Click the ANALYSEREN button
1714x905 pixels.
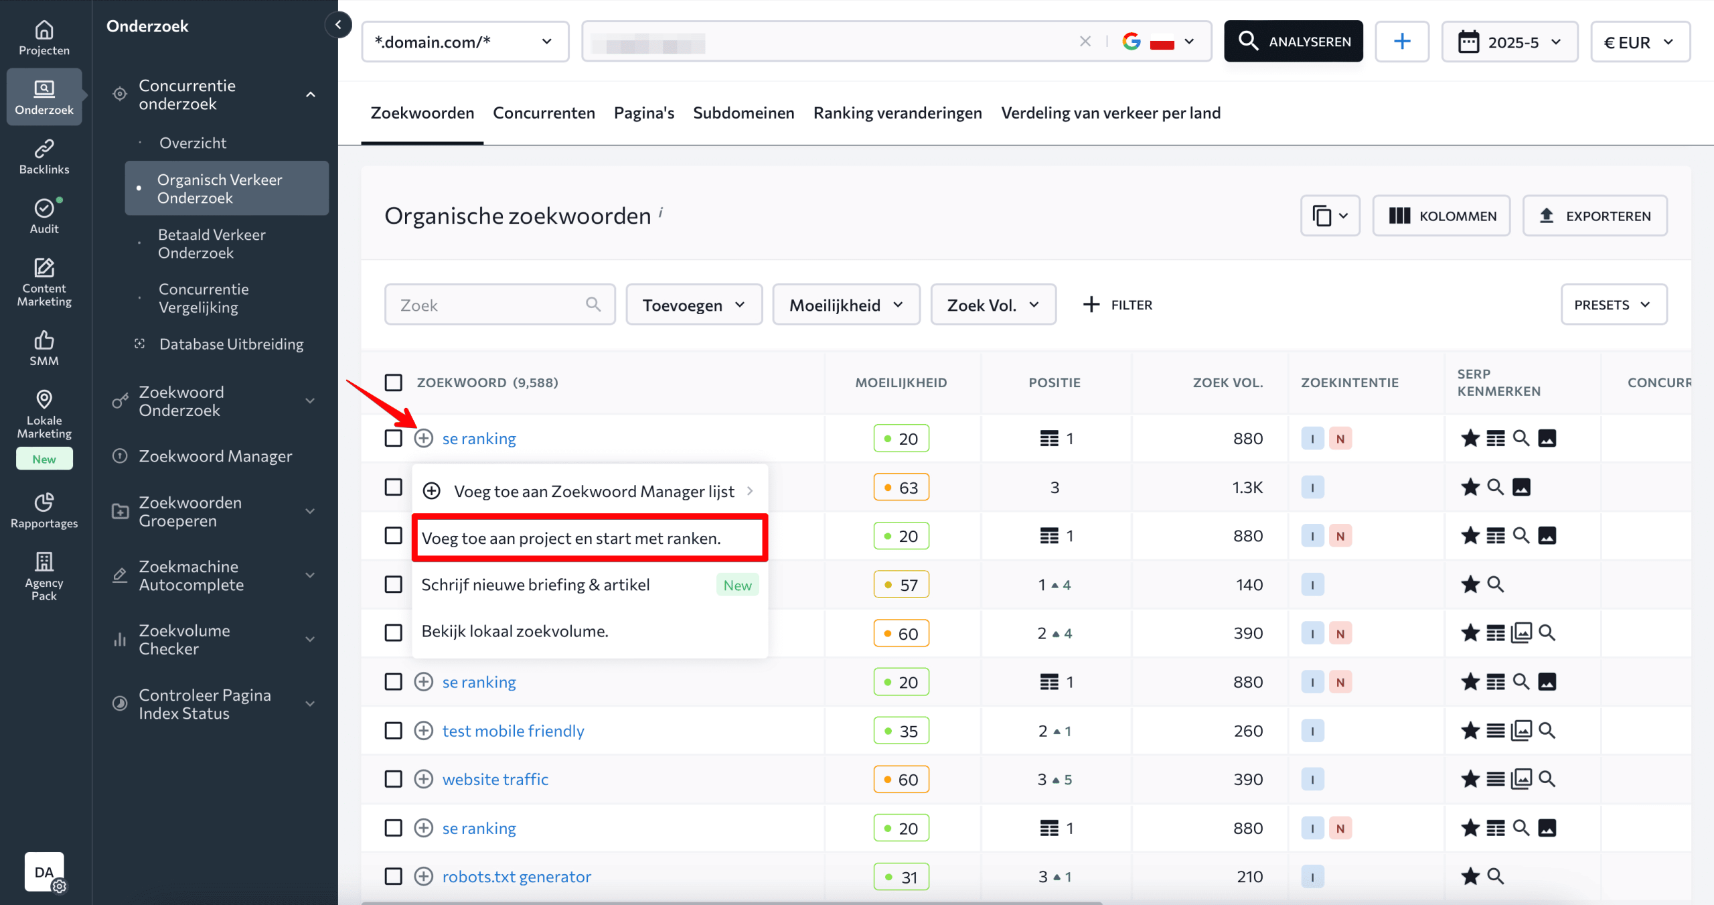(x=1294, y=42)
